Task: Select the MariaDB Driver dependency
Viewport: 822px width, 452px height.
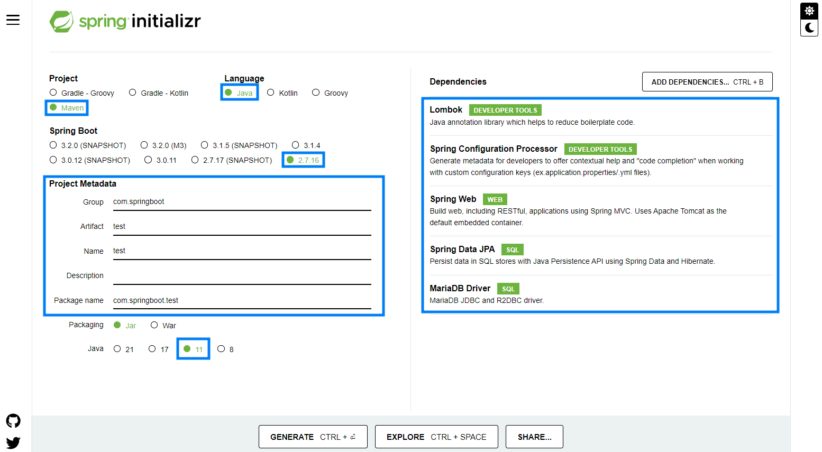Action: coord(601,294)
